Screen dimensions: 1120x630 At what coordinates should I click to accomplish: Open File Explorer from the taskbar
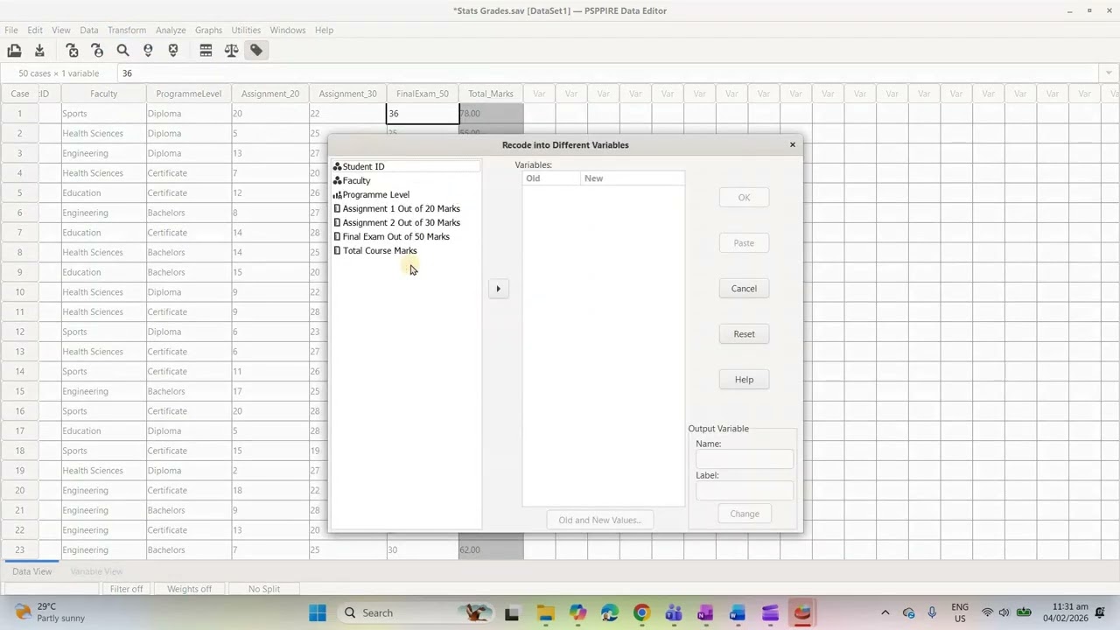(545, 612)
